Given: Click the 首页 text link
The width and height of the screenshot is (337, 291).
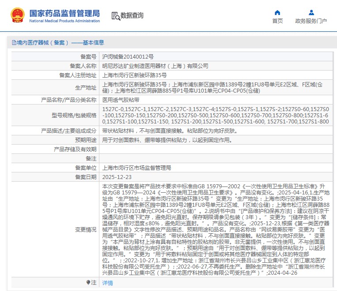Looking at the screenshot, I should [277, 21].
